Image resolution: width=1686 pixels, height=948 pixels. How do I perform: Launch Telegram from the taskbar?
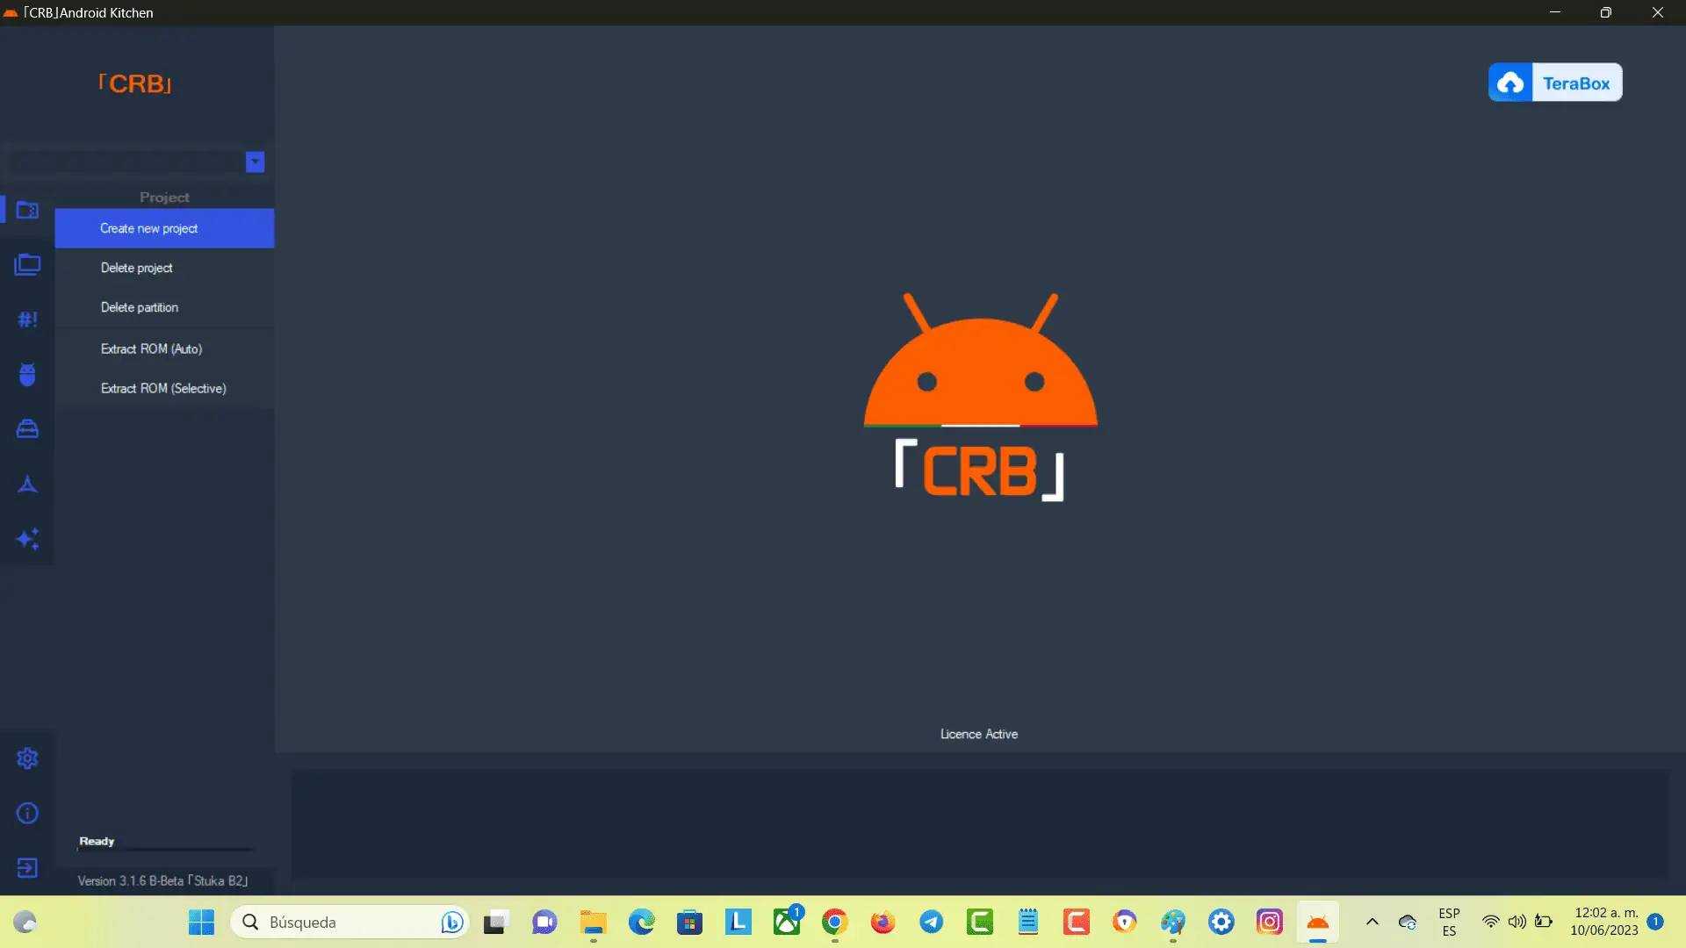tap(932, 922)
